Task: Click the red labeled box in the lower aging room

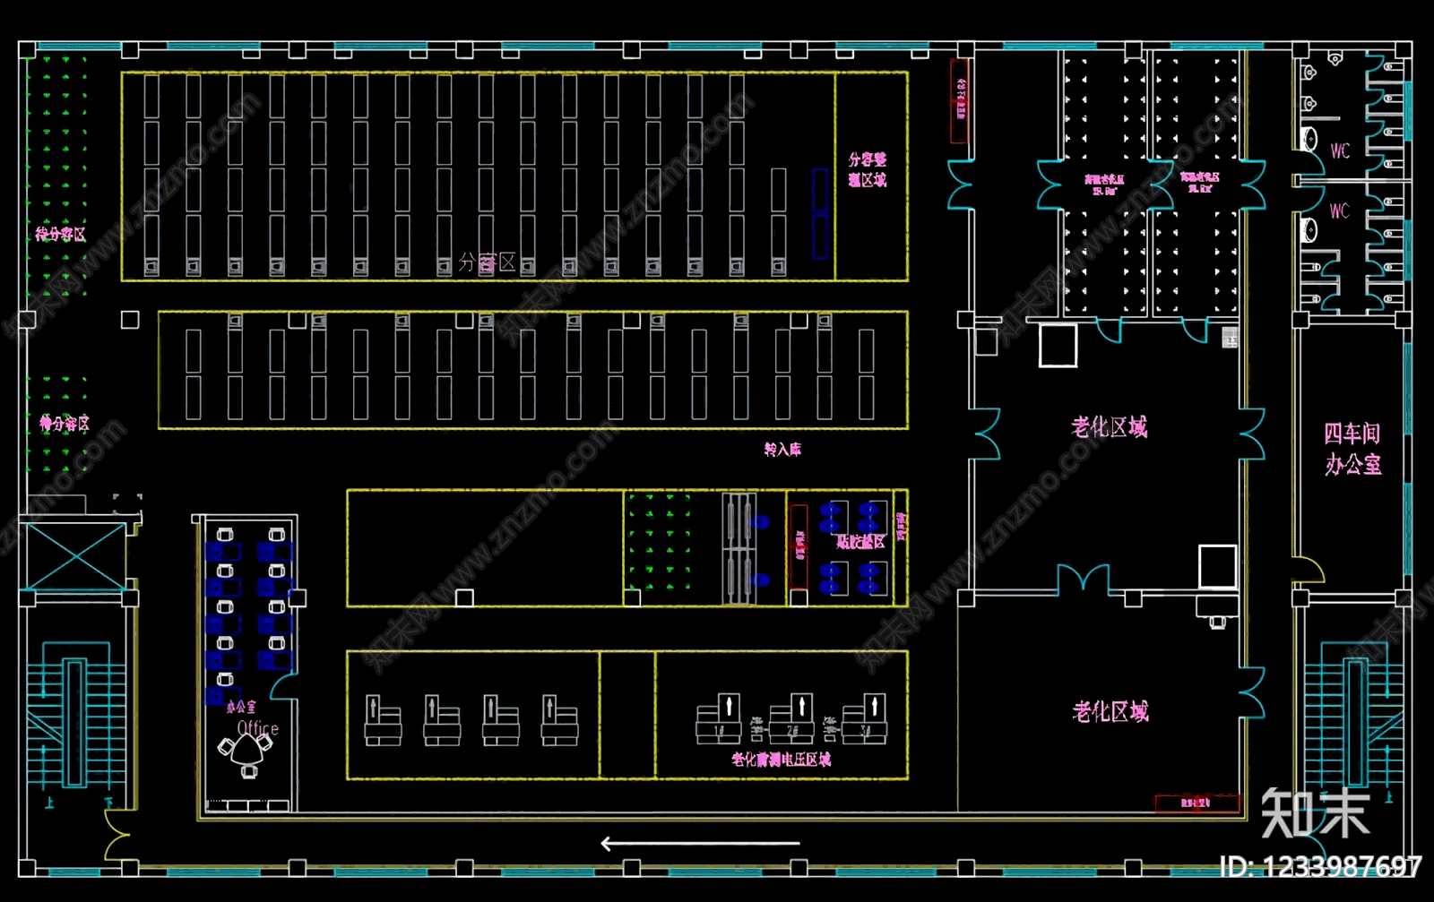Action: click(x=1196, y=803)
